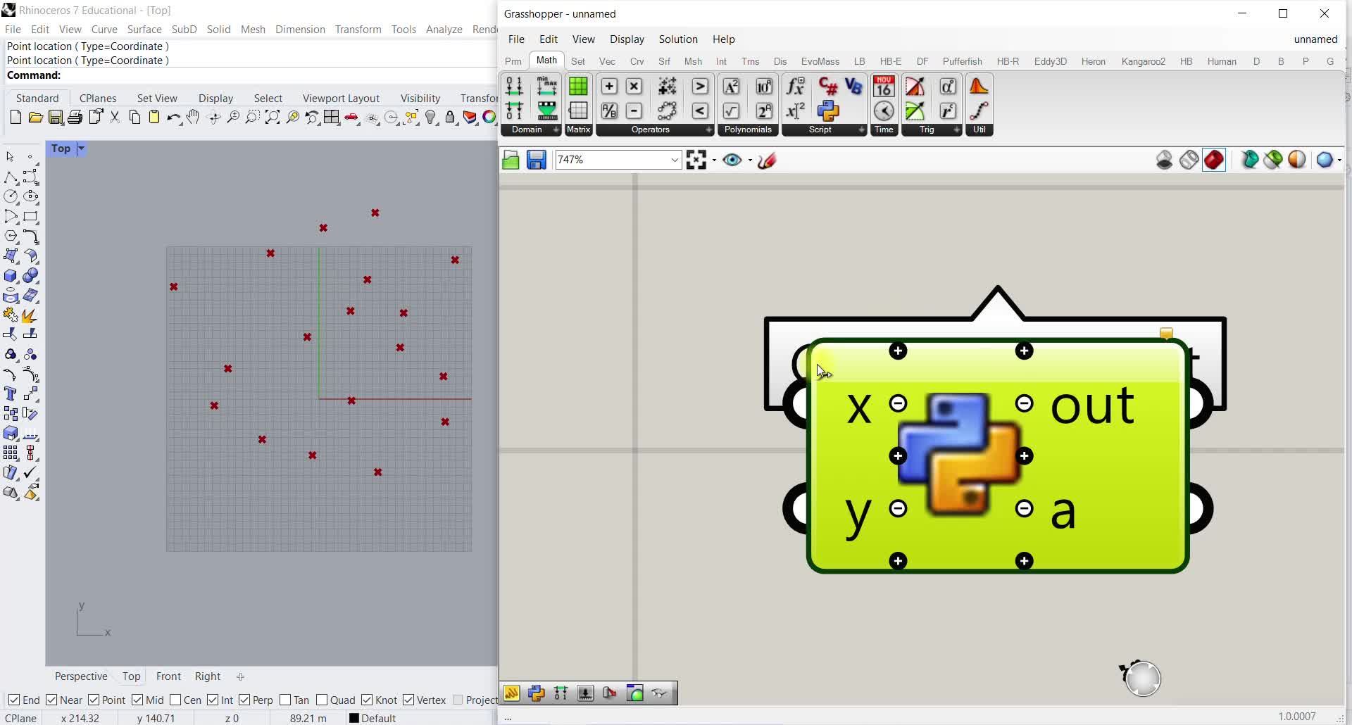Add an input with the plus above x
This screenshot has height=725, width=1352.
tap(898, 351)
